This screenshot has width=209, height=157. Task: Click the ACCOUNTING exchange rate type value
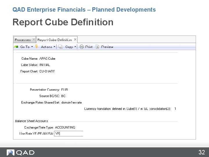pos(65,127)
